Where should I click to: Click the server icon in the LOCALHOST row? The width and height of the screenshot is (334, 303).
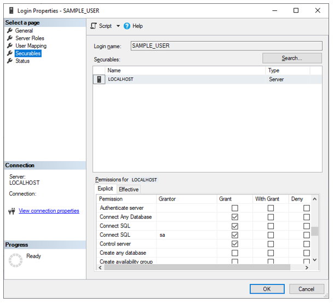click(x=99, y=79)
